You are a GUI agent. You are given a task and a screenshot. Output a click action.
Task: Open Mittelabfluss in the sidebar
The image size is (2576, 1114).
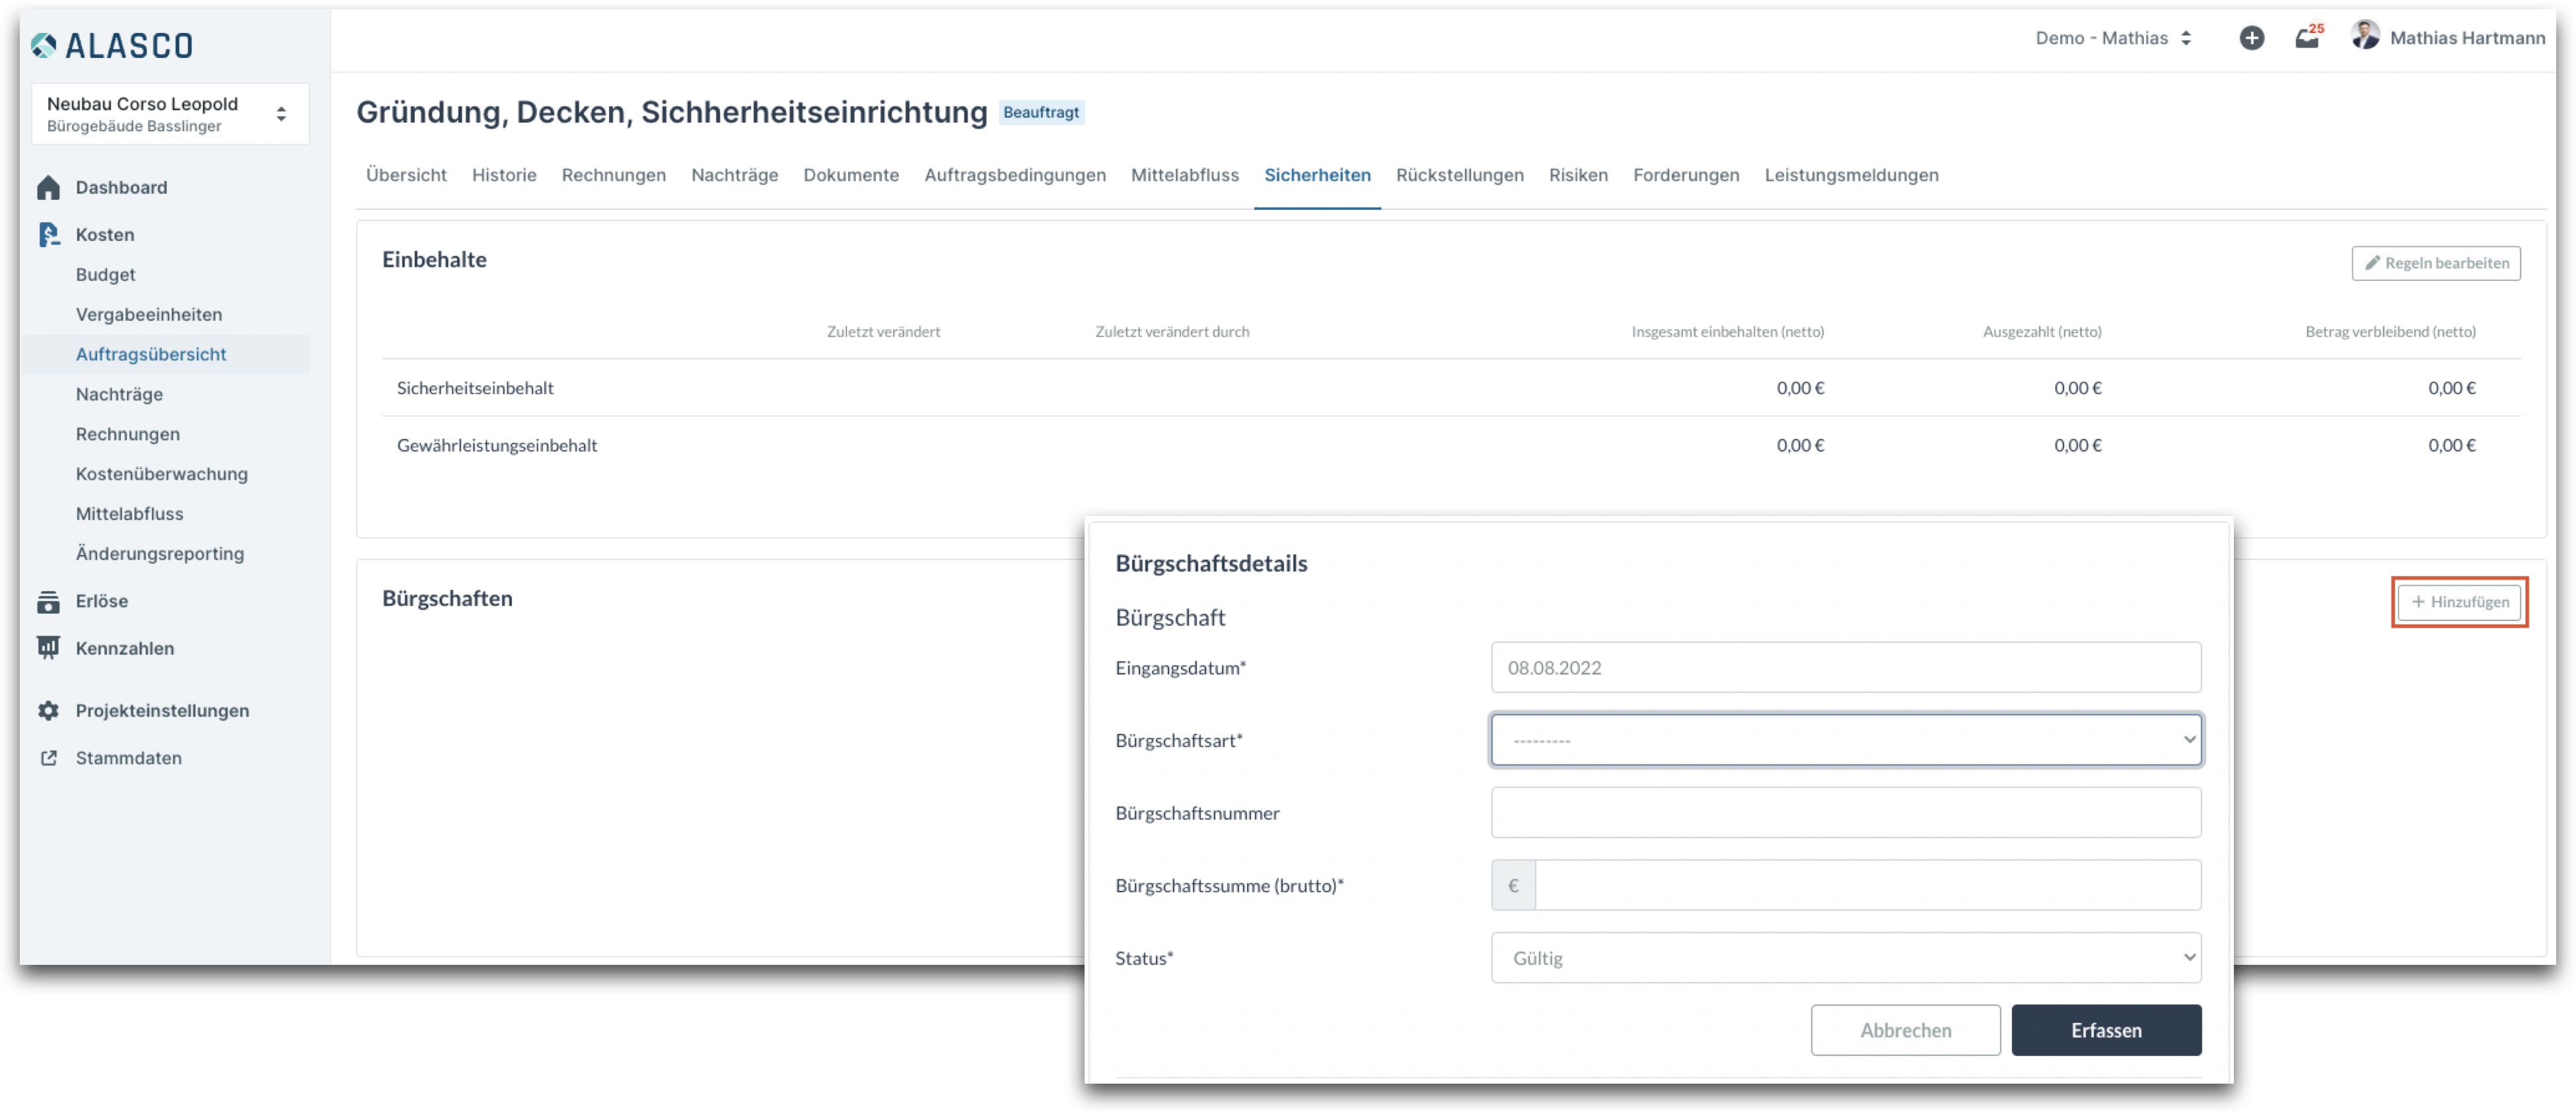[x=130, y=513]
